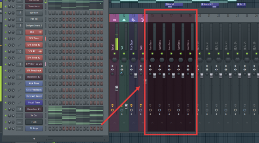
Task: Toggle mute LED on Vocal mixer track
Action: (x=115, y=54)
